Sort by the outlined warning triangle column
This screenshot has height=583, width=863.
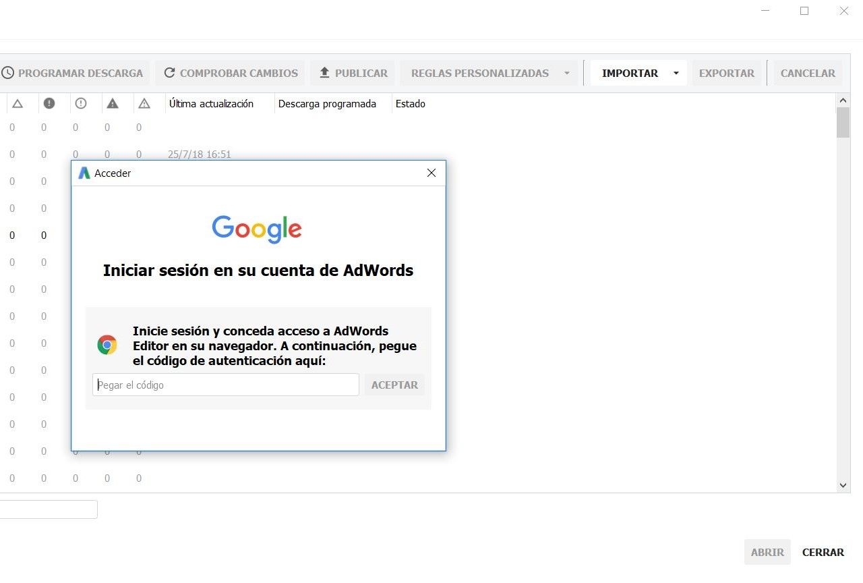tap(144, 103)
